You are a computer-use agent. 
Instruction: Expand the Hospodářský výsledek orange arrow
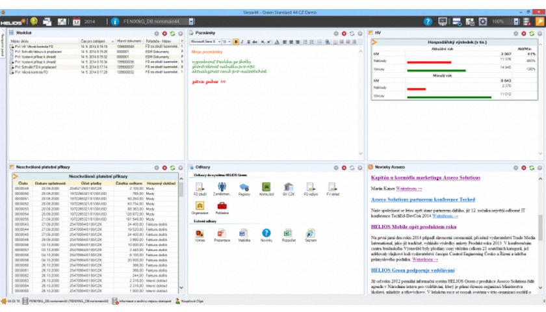(x=374, y=42)
